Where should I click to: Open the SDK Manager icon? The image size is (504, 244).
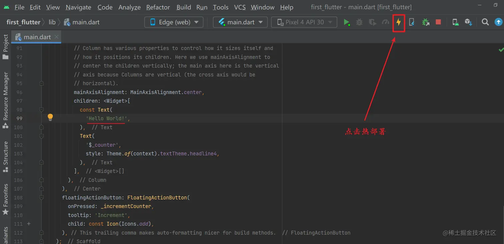468,22
